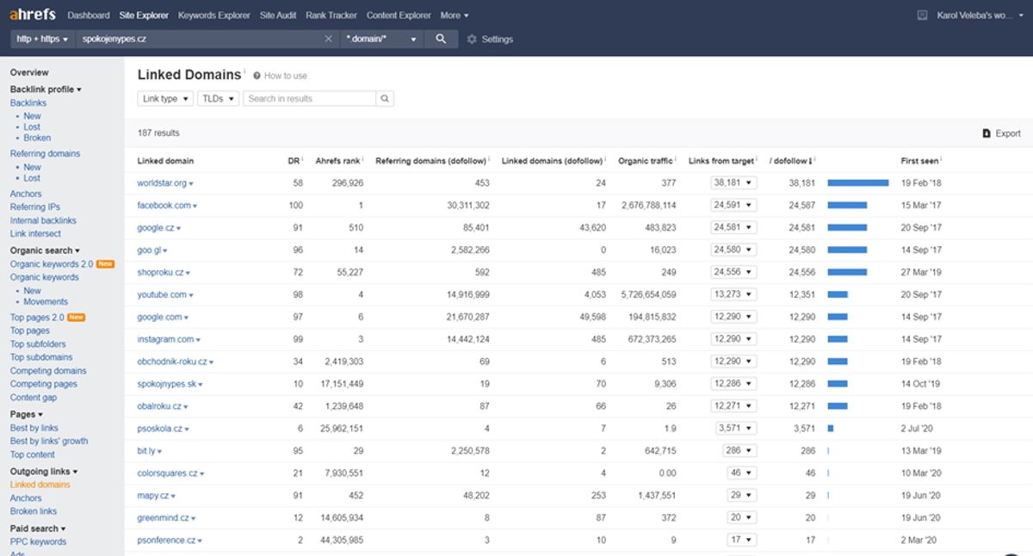Click the account icon beside Karol Veleba

click(923, 15)
